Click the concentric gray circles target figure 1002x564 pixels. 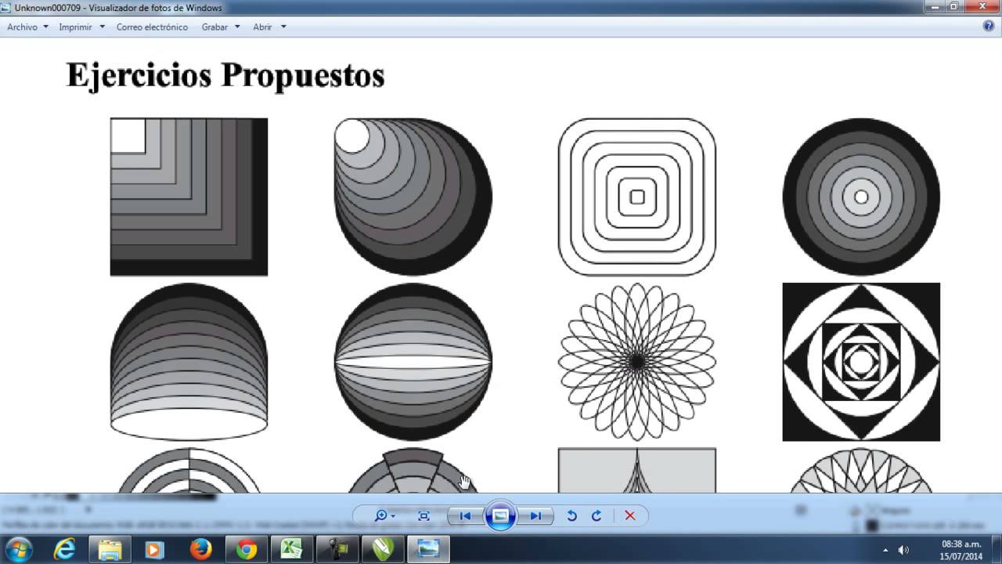coord(861,197)
